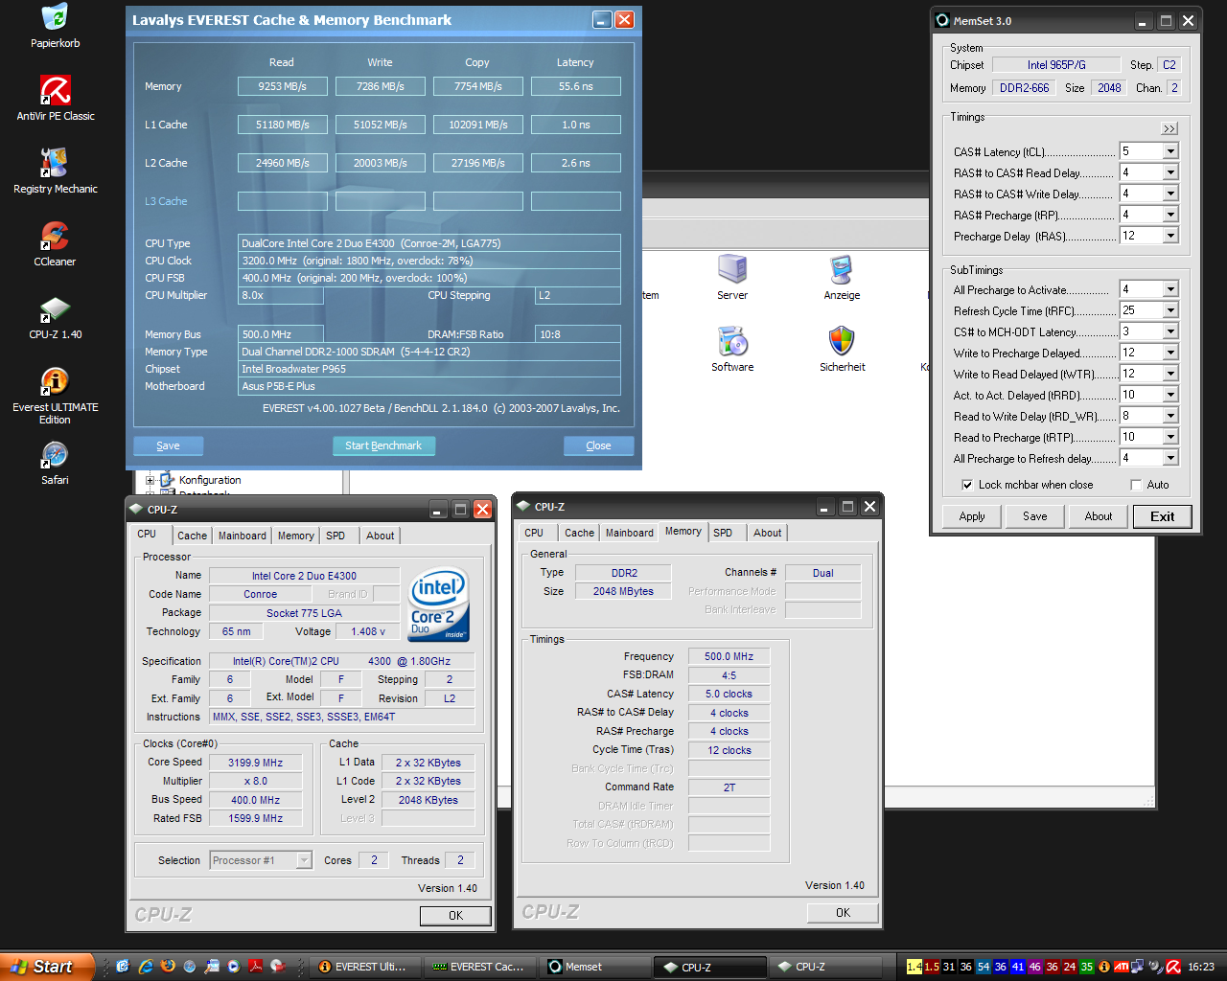Open RAS# Precharge (tRP) dropdown

coord(1170,215)
